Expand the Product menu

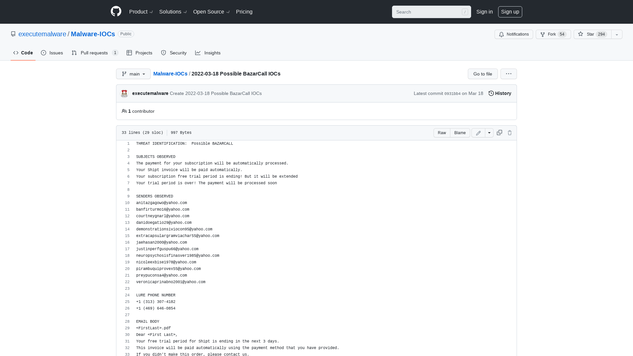[x=141, y=12]
